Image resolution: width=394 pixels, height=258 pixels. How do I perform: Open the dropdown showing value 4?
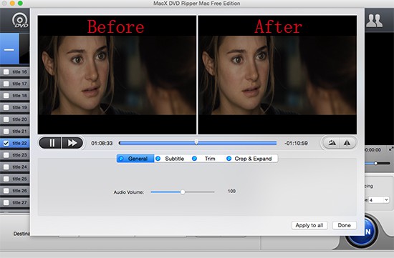pos(379,200)
